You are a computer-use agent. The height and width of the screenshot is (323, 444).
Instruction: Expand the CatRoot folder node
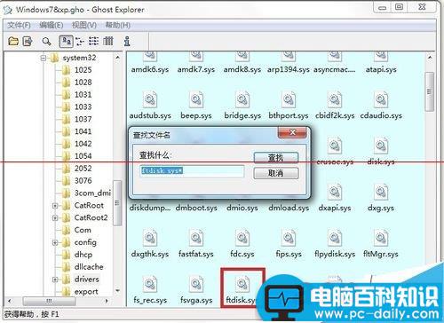click(55, 206)
